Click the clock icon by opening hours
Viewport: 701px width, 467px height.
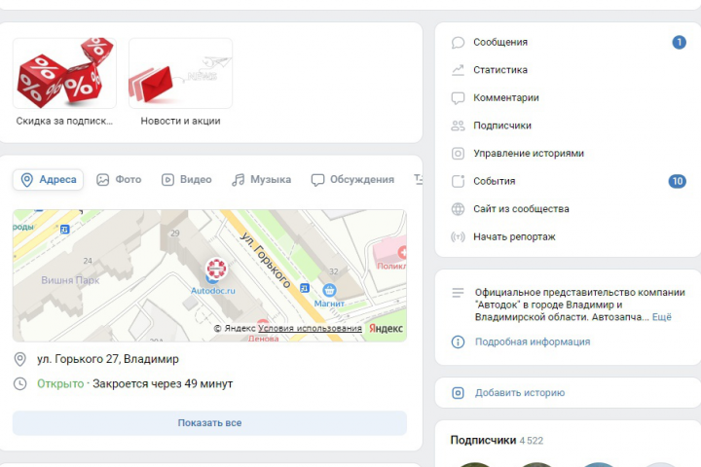coord(20,384)
